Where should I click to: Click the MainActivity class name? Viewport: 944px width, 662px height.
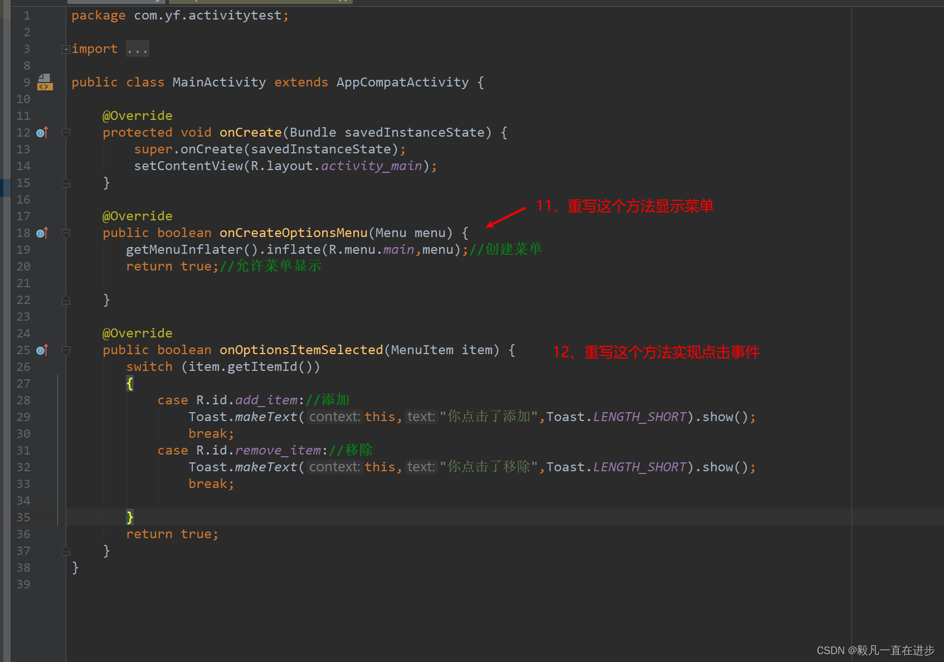click(219, 83)
